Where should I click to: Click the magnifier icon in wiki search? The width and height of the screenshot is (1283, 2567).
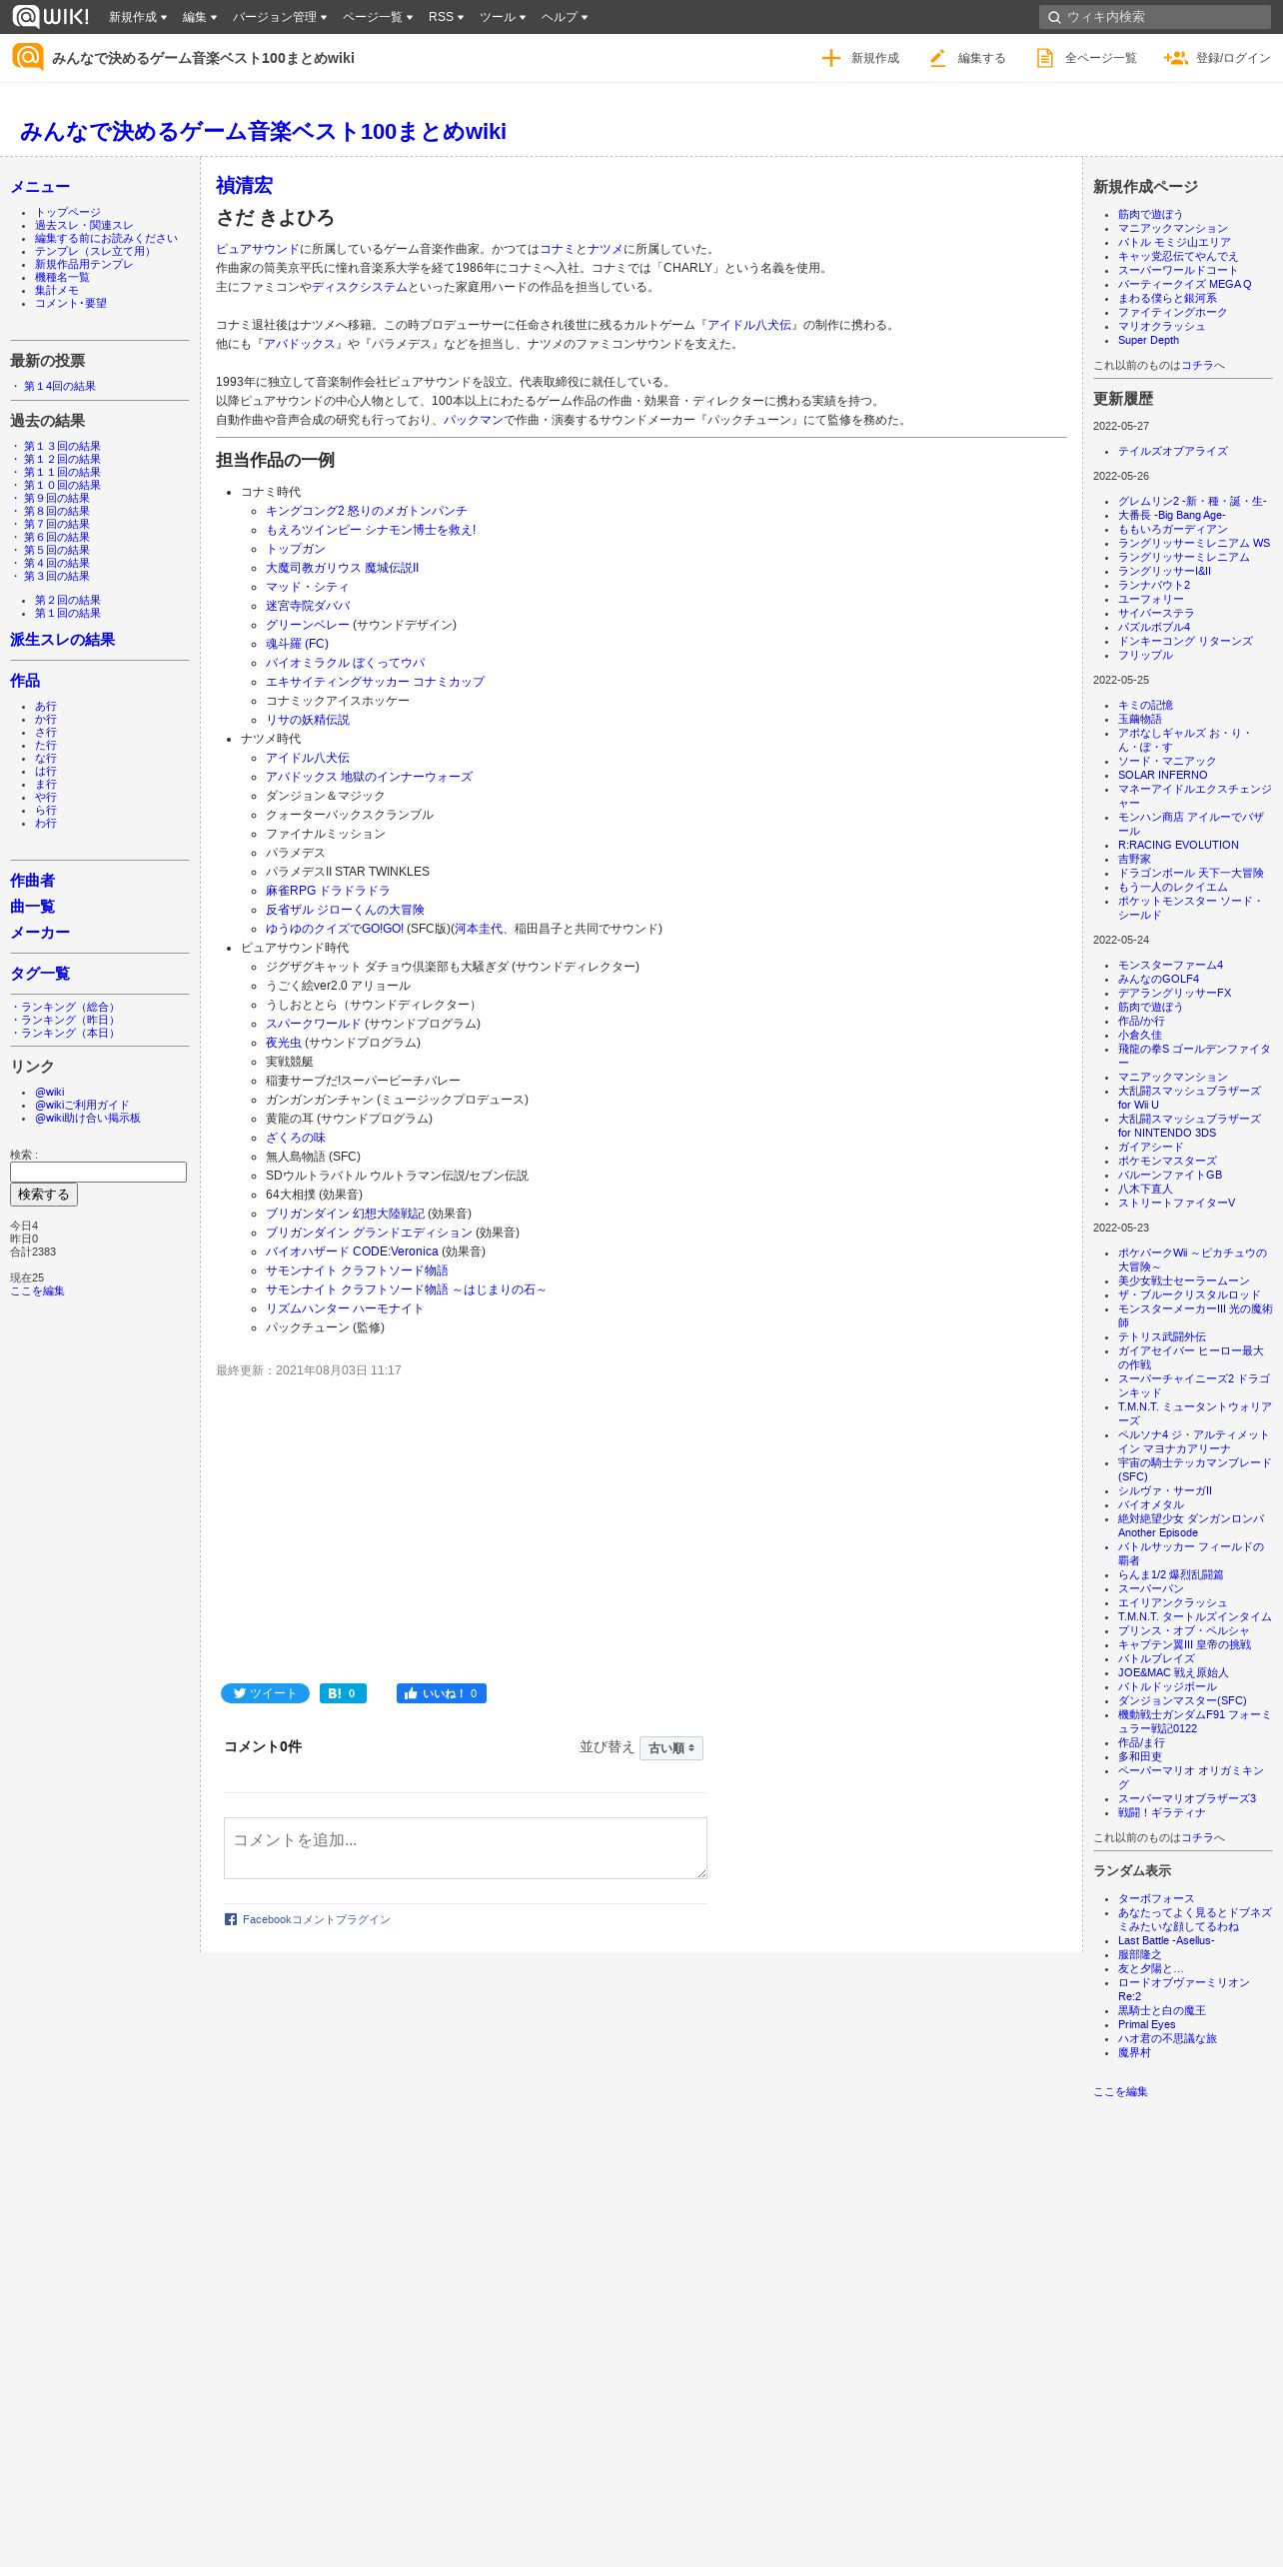(1053, 17)
